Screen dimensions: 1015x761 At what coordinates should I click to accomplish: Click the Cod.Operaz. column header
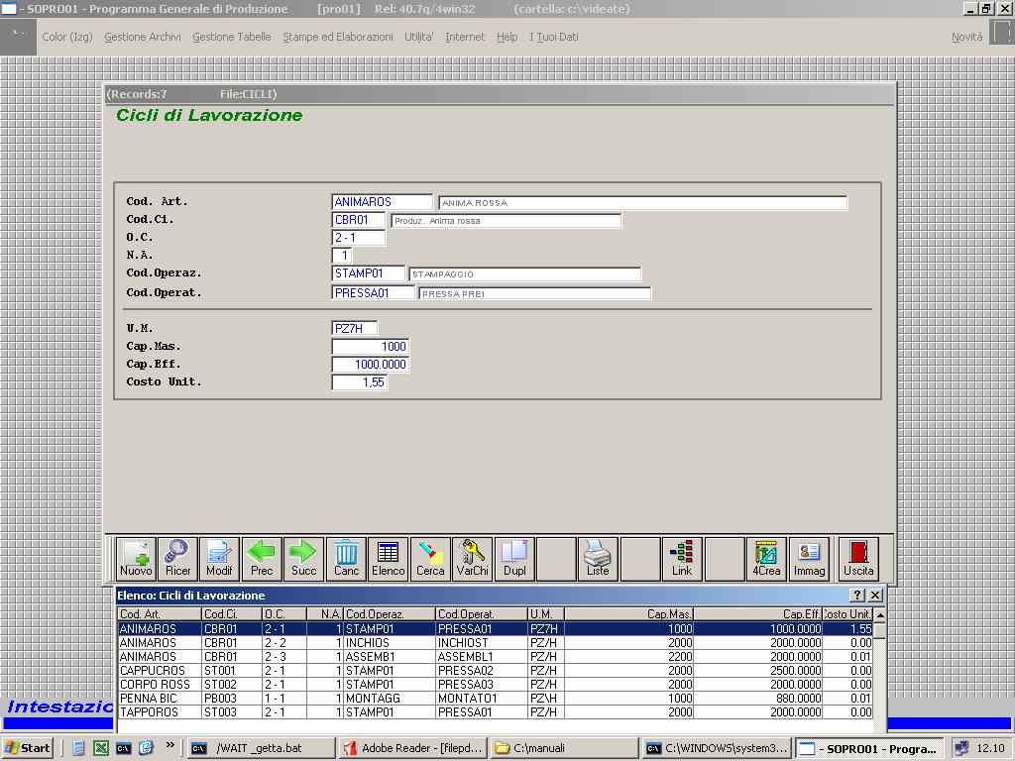click(x=390, y=613)
